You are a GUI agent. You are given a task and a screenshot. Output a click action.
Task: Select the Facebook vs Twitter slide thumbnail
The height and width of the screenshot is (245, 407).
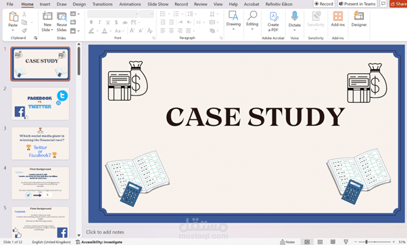pos(41,104)
